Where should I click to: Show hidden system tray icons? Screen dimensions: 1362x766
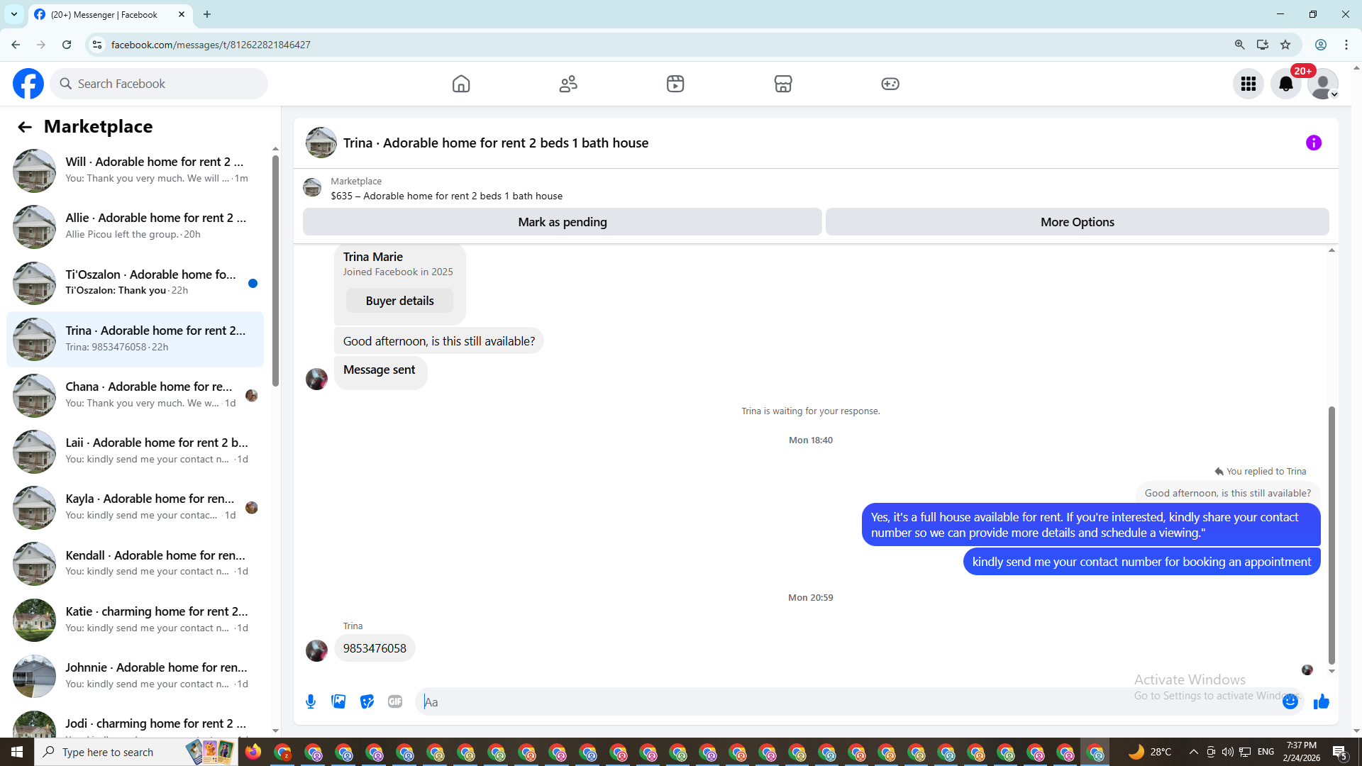[x=1193, y=752]
